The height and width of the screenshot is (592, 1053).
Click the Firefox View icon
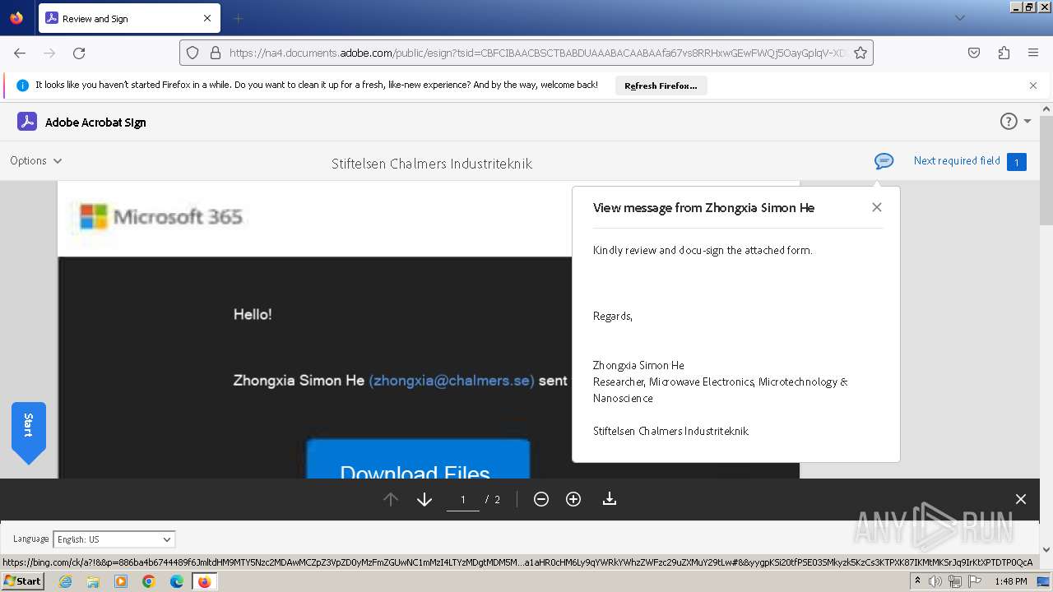(16, 18)
